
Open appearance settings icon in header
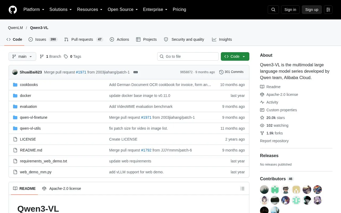coord(328,10)
